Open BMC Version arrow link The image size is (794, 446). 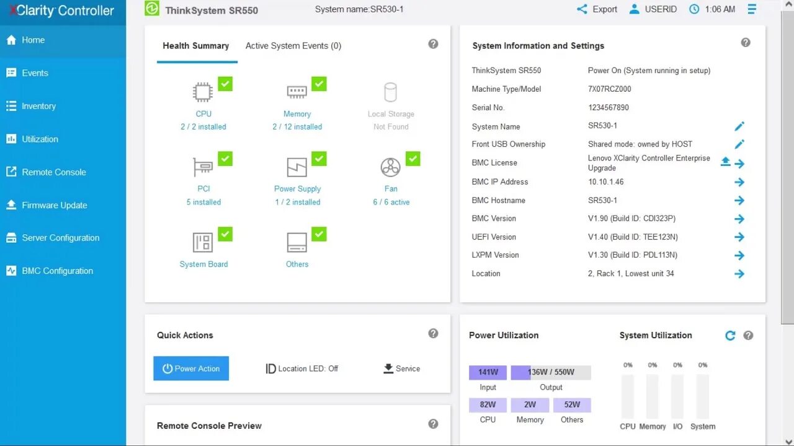[739, 219]
